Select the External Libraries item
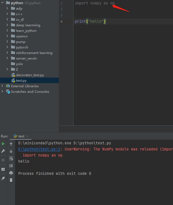 (x=25, y=86)
